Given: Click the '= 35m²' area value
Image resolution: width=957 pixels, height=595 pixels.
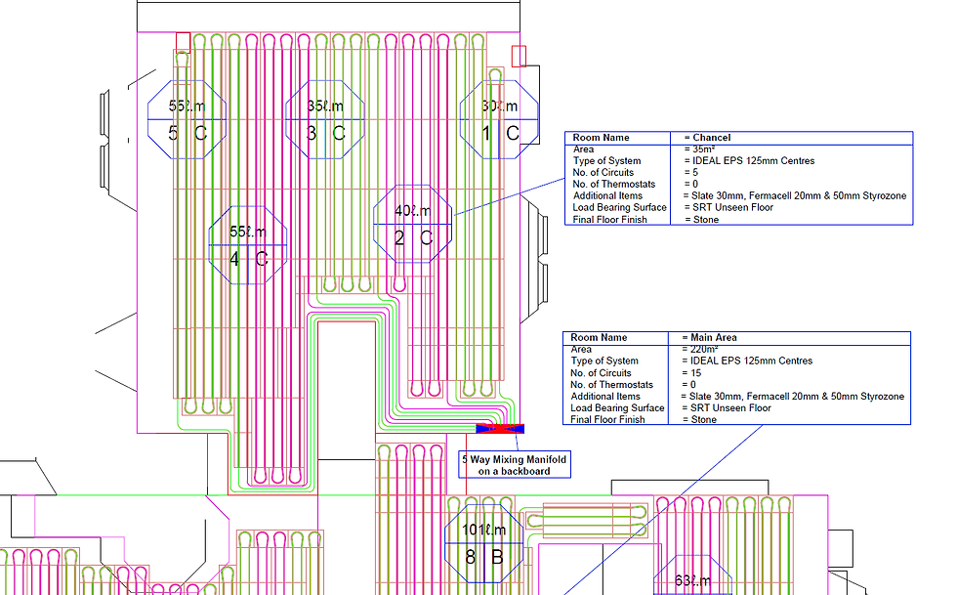Looking at the screenshot, I should (699, 149).
